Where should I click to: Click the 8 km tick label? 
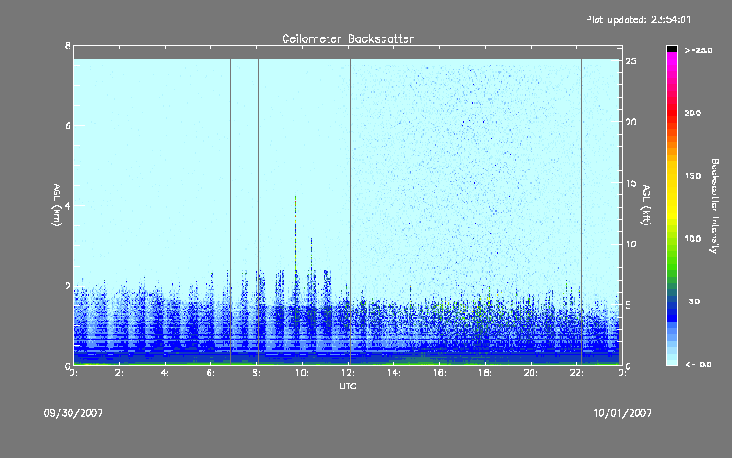68,46
